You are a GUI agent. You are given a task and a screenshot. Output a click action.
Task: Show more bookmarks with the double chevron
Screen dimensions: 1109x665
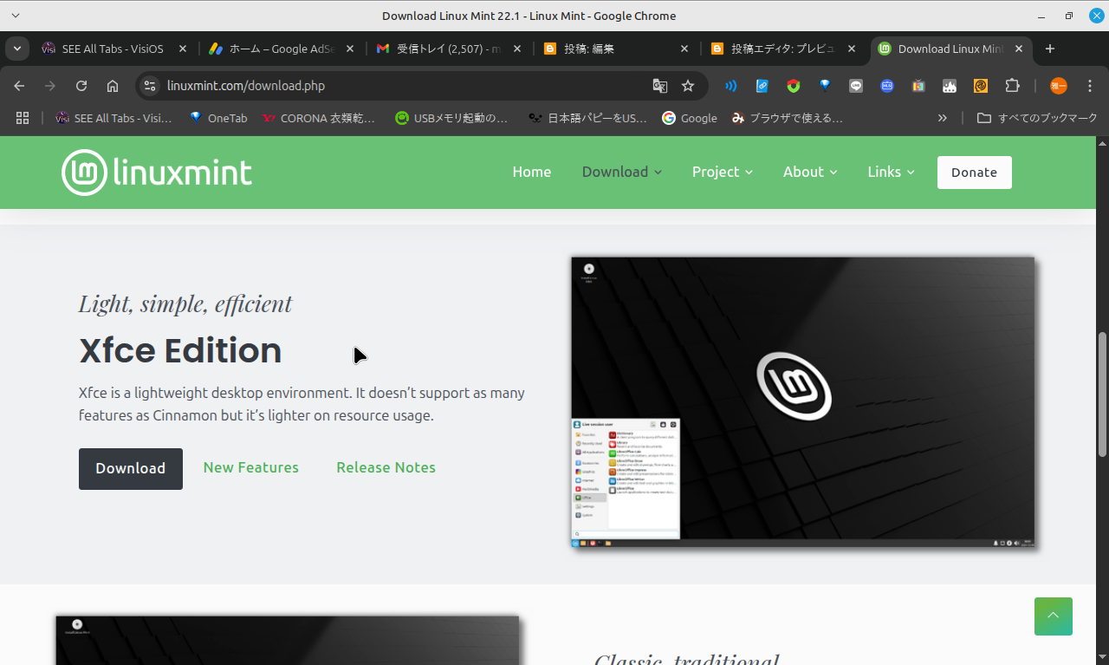(943, 118)
